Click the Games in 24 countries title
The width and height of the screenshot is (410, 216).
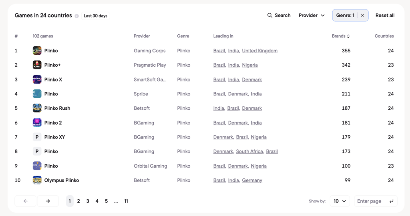(x=43, y=16)
